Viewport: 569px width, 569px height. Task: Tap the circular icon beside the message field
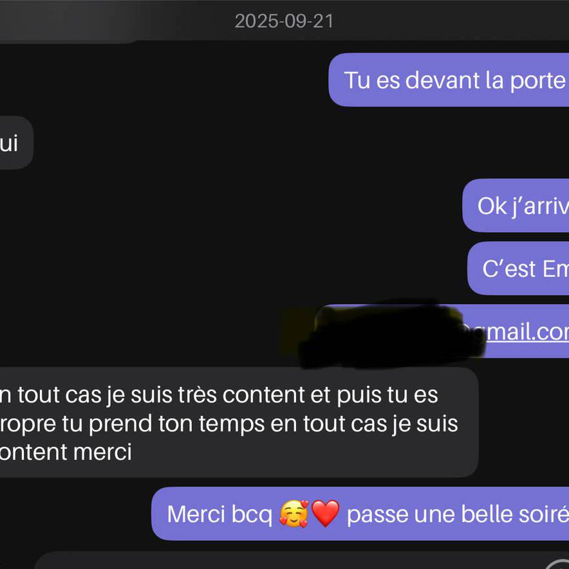click(x=558, y=564)
